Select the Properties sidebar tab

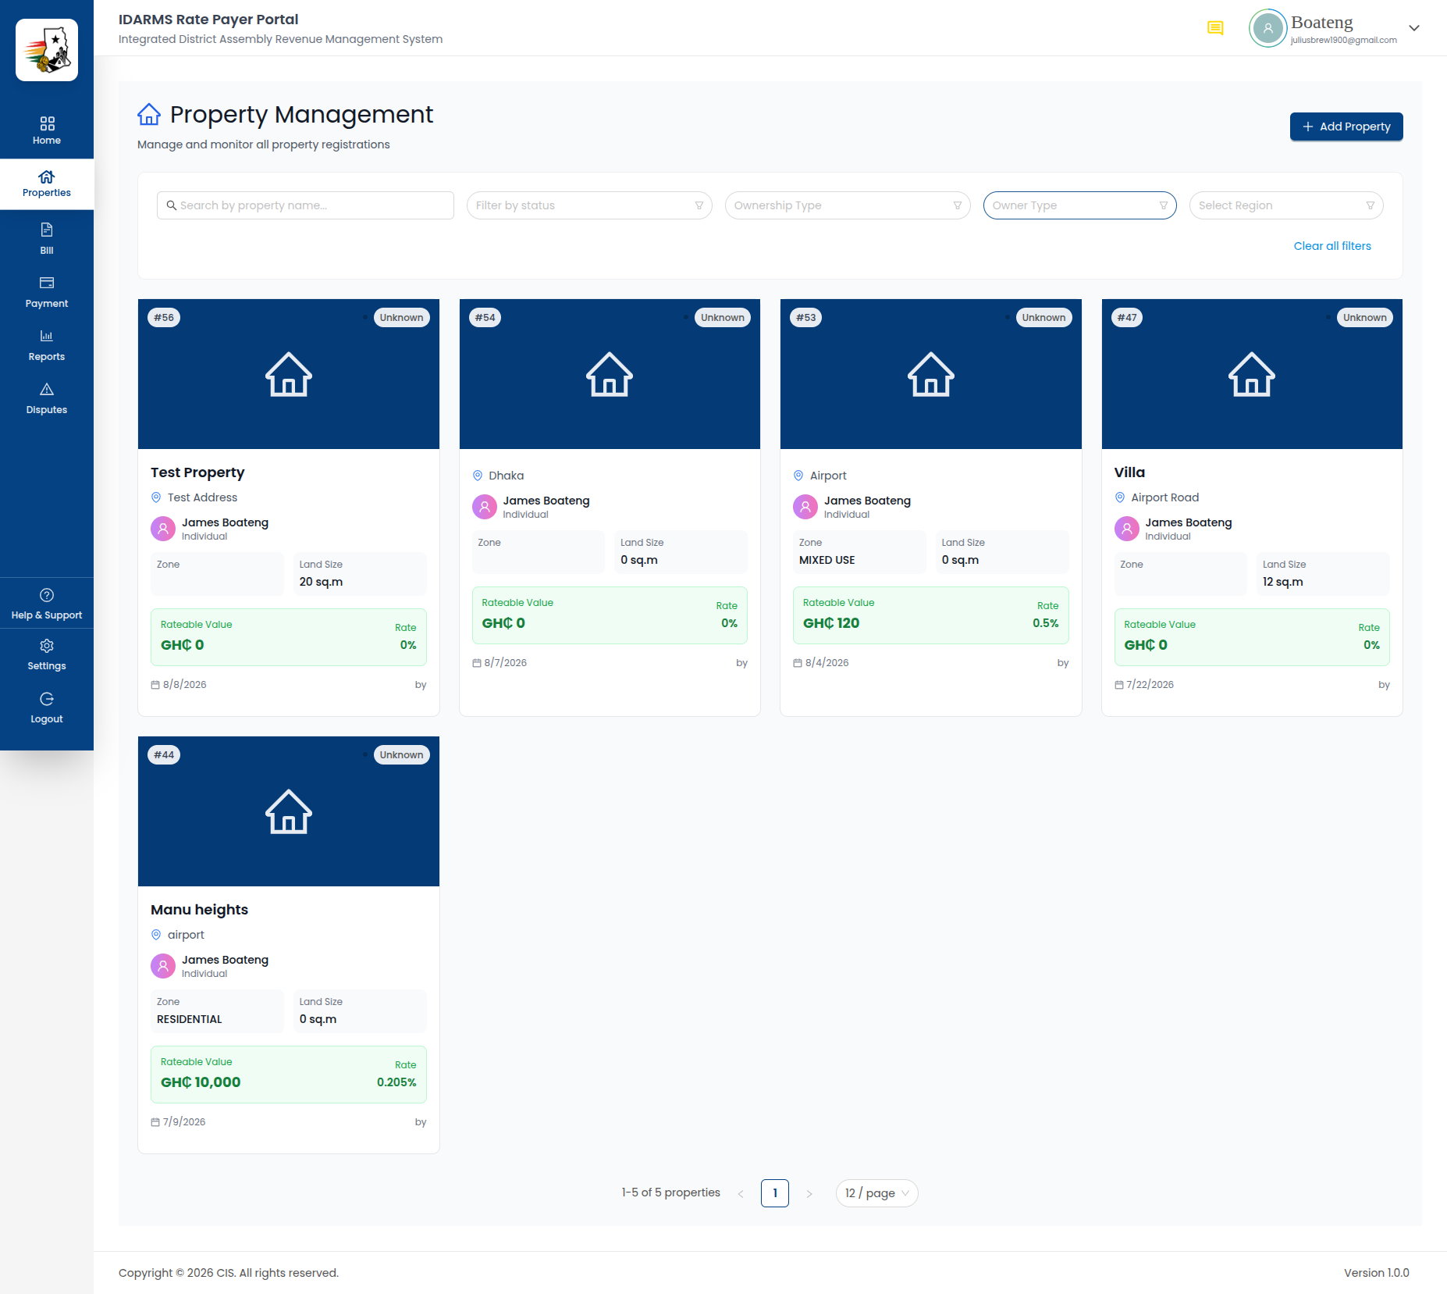47,184
